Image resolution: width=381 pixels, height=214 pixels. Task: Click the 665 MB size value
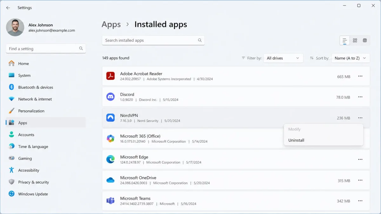344,77
